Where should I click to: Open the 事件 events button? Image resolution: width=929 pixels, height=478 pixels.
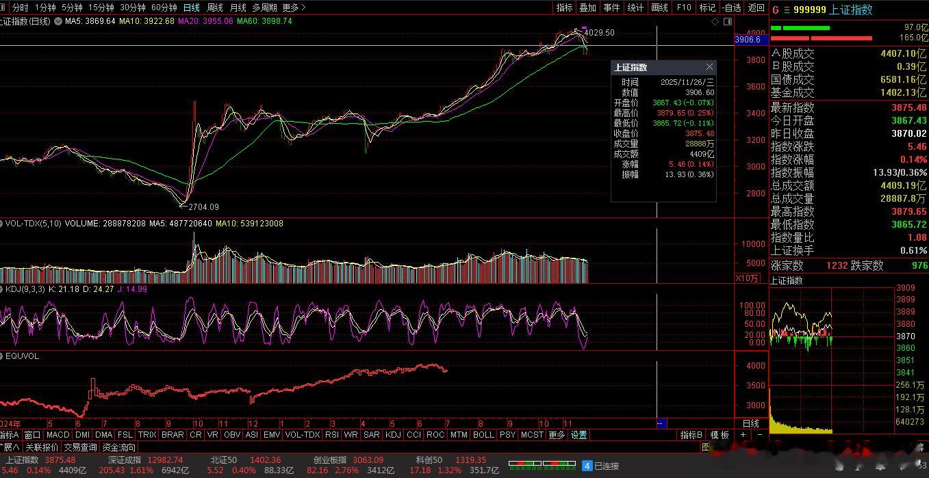pos(612,8)
